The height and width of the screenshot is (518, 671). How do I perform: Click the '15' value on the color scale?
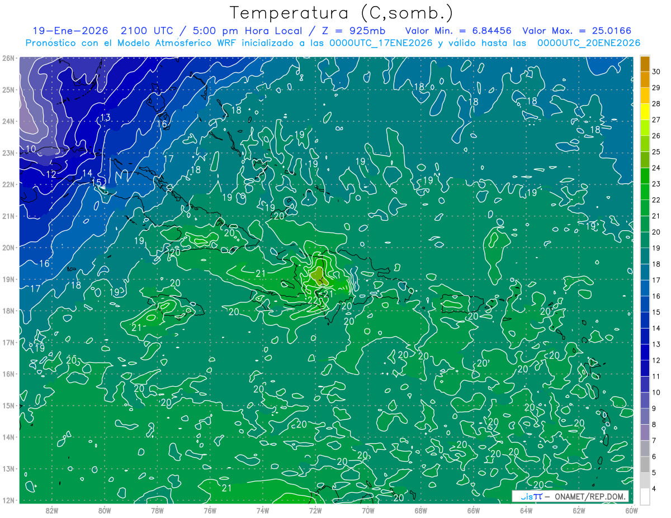pos(656,312)
